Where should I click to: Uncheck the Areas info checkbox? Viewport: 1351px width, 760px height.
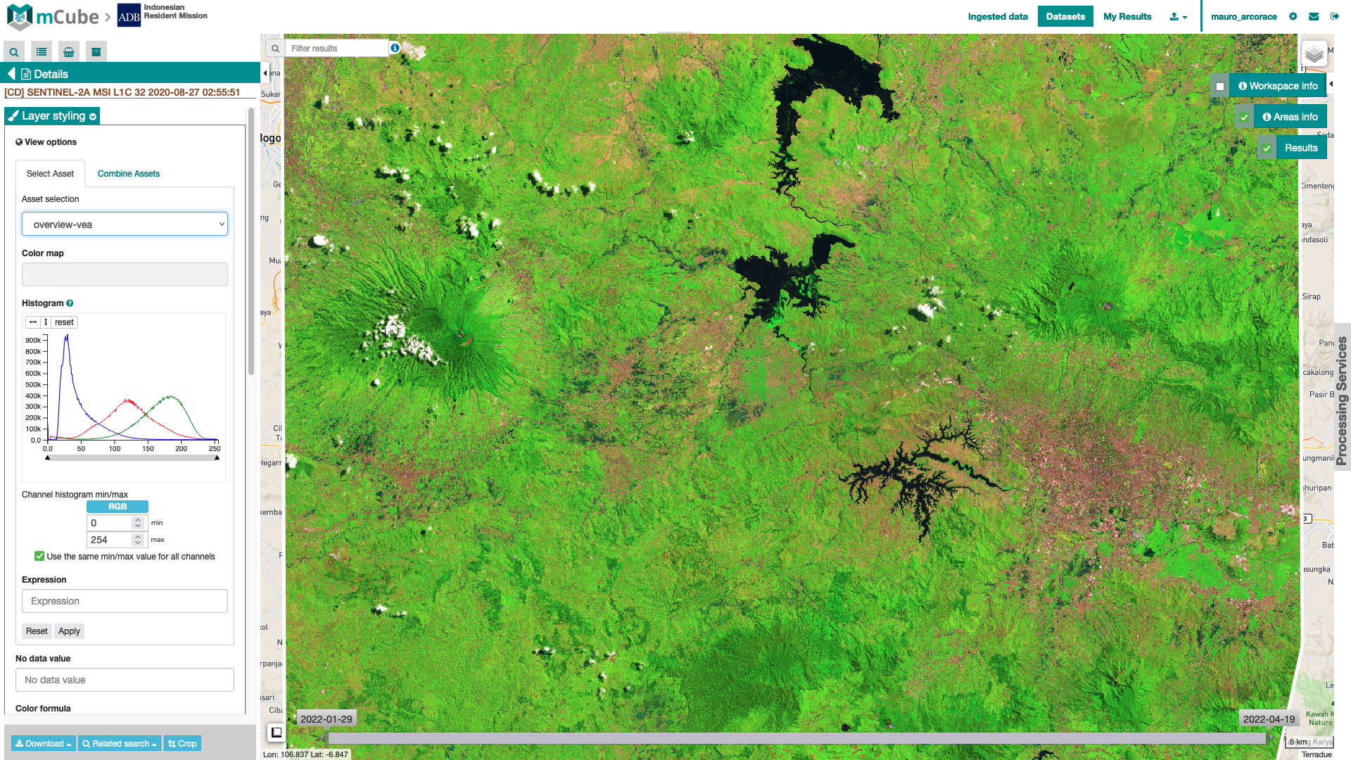[1244, 118]
